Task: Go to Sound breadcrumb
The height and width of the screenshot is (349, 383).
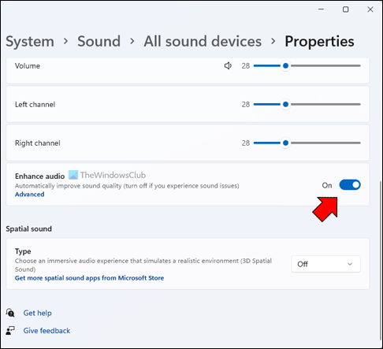Action: tap(99, 42)
